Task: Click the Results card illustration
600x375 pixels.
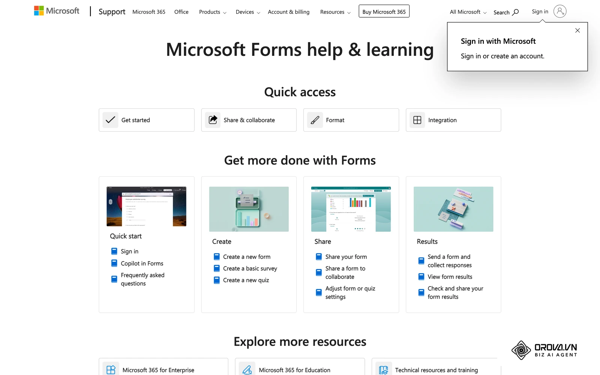Action: (x=453, y=209)
